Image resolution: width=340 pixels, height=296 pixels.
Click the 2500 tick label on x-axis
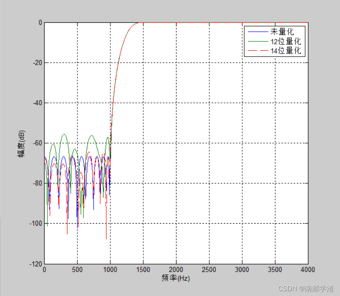click(209, 269)
